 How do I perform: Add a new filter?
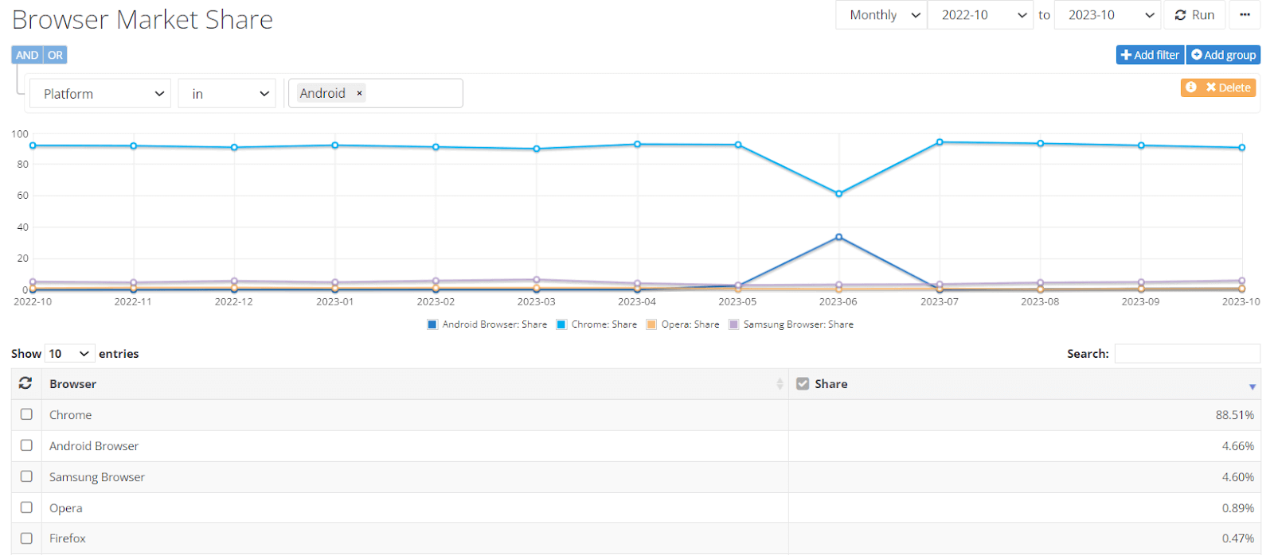pyautogui.click(x=1150, y=55)
